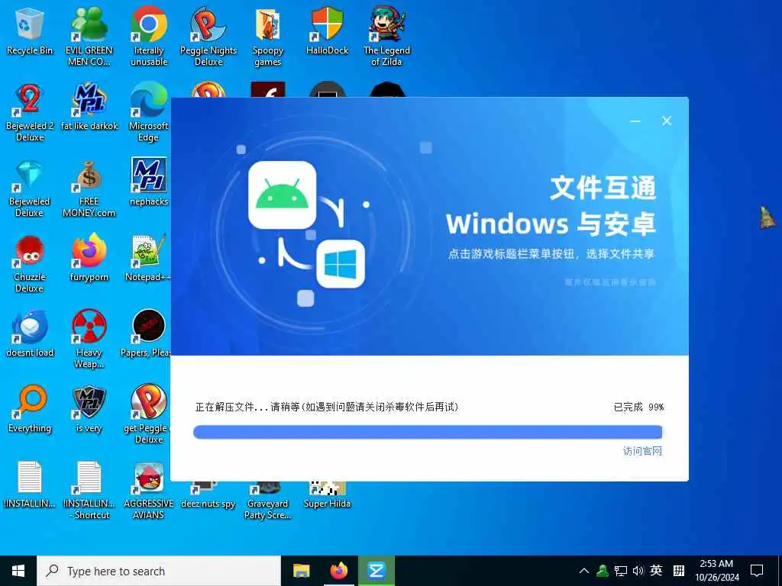Click the 正在解压文件 status message

(x=327, y=407)
